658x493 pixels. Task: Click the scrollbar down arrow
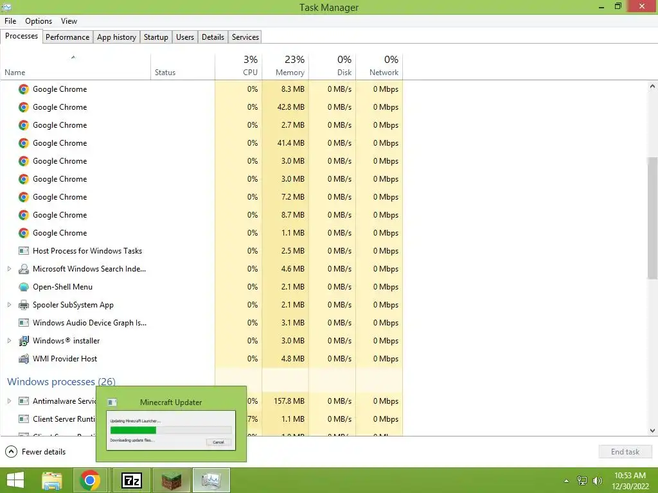pos(652,431)
